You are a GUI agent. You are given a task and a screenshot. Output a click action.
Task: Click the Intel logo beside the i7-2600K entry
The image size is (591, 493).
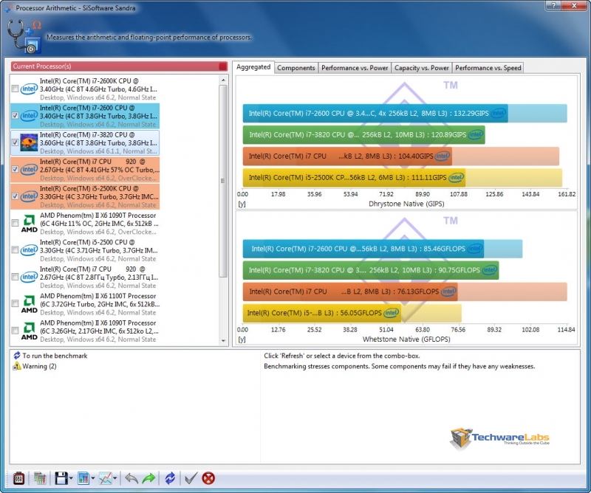[x=29, y=89]
